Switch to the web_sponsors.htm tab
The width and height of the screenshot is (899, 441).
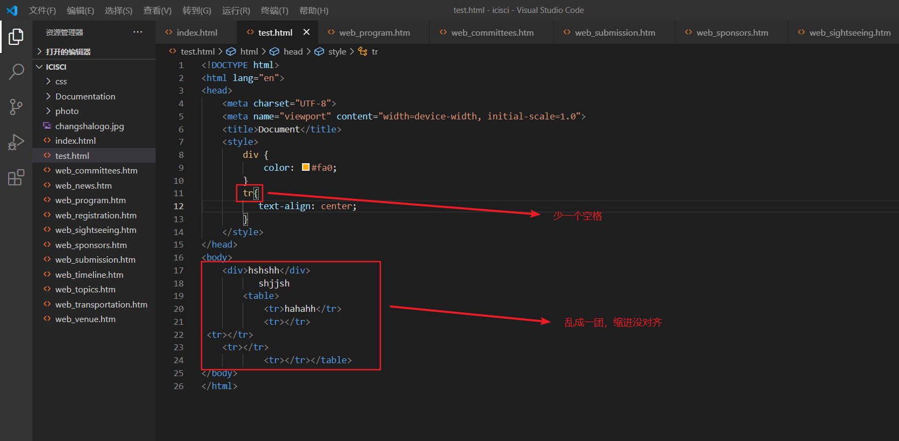732,32
